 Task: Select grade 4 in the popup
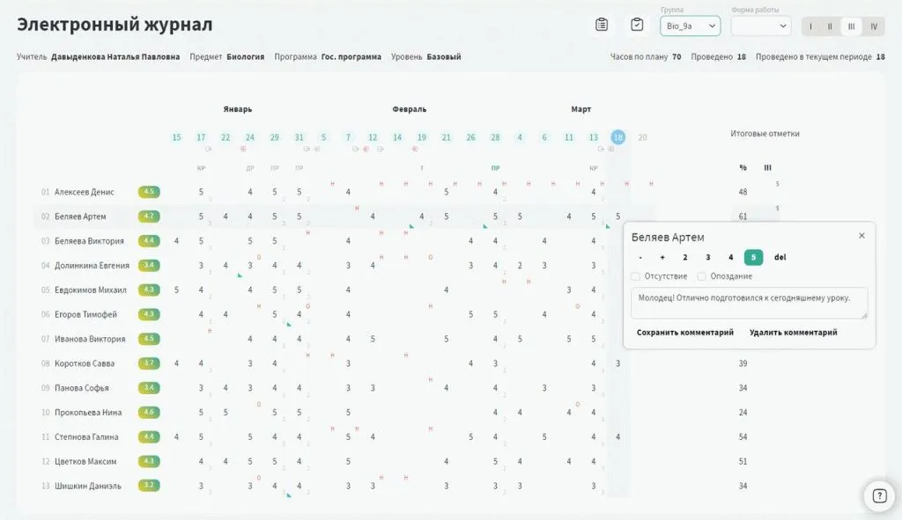[730, 257]
